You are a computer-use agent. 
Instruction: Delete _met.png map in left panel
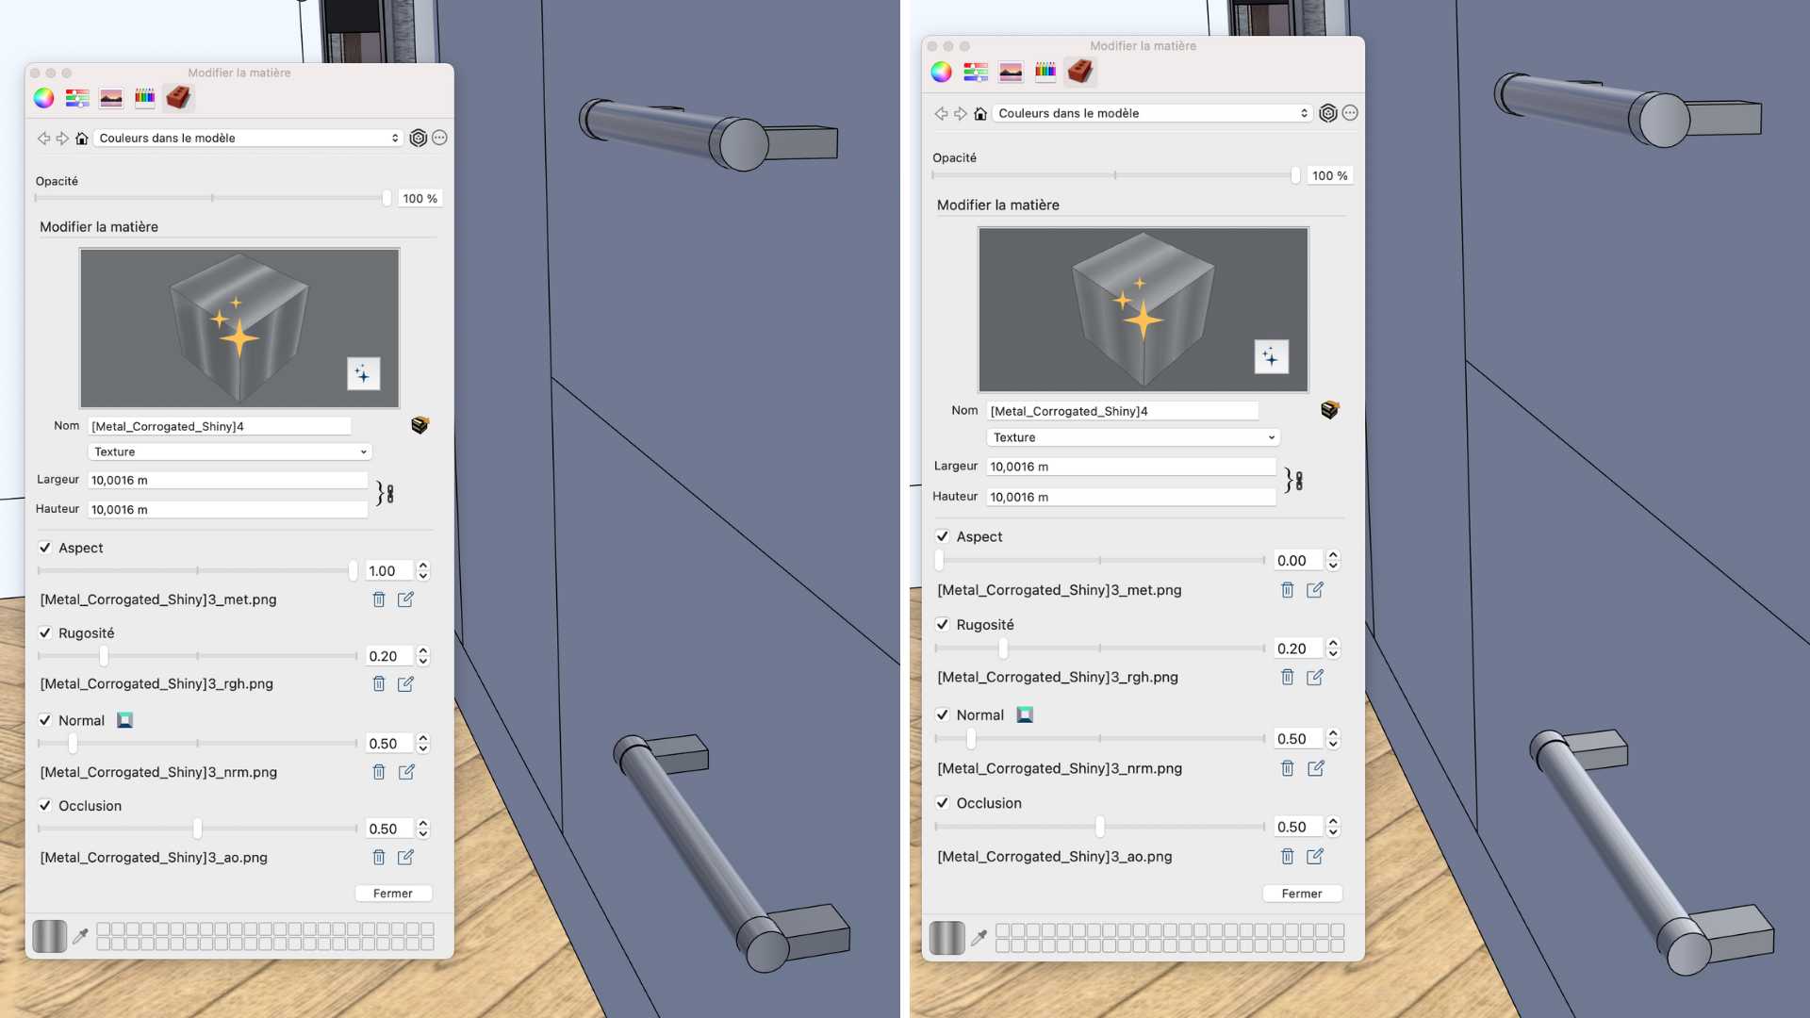tap(379, 599)
